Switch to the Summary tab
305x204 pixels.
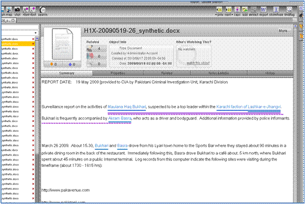coord(66,73)
